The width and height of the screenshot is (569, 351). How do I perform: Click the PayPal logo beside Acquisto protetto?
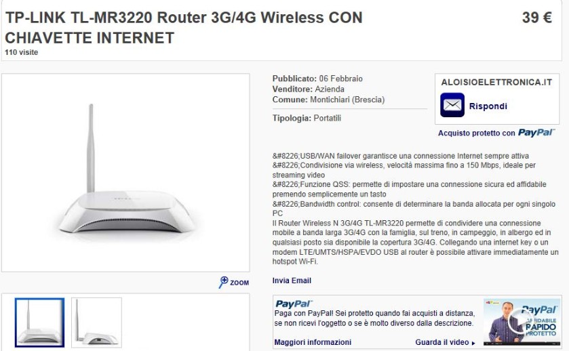(x=536, y=133)
